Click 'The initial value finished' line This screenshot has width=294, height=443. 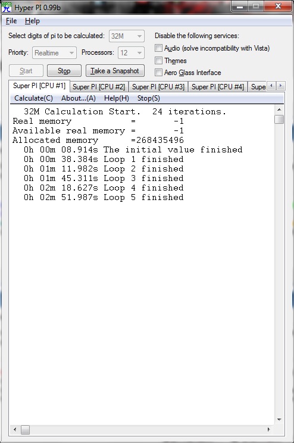[133, 149]
